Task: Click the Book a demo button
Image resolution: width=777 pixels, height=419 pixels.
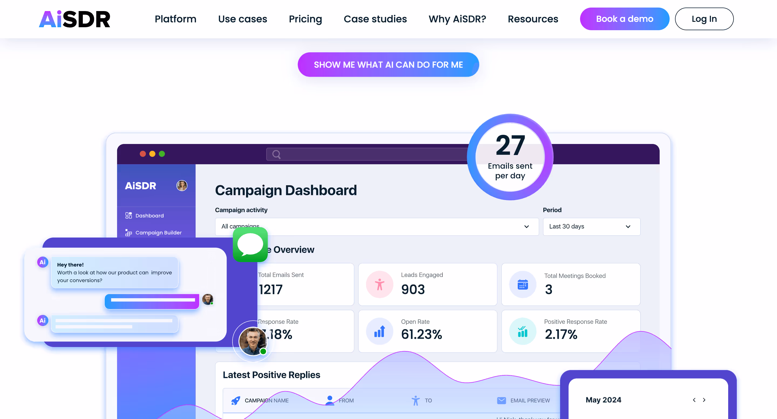Action: point(624,19)
